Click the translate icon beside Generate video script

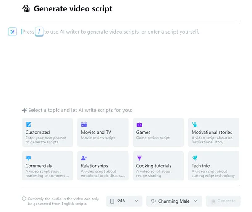(26, 9)
